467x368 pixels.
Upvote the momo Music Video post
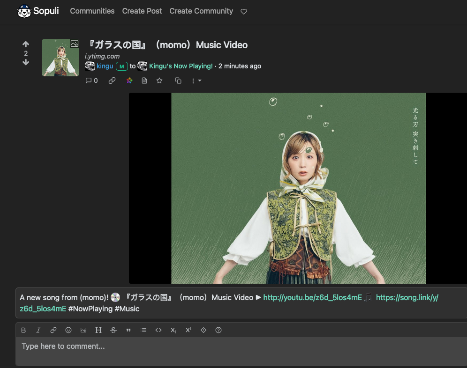coord(26,44)
